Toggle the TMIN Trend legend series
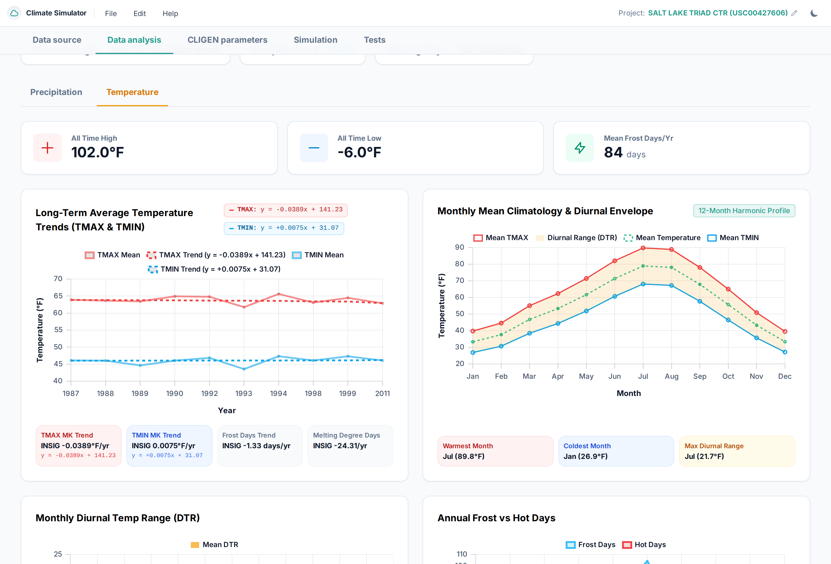 (214, 269)
